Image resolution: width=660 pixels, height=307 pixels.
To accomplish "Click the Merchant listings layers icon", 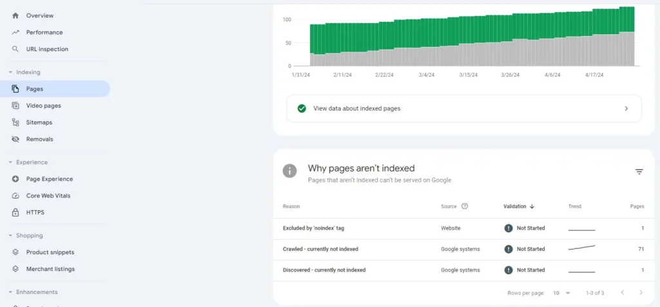I will (15, 269).
